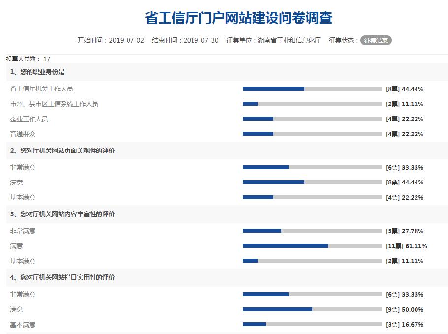Viewport: 448px width, 334px height.
Task: Select the 市州、县市区工信系统工作人员 option label
Action: [x=54, y=104]
